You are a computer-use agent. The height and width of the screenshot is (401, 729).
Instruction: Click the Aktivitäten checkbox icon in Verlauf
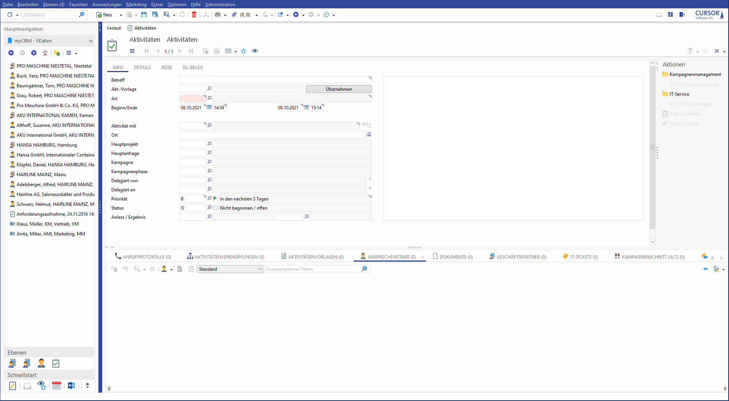(x=130, y=28)
